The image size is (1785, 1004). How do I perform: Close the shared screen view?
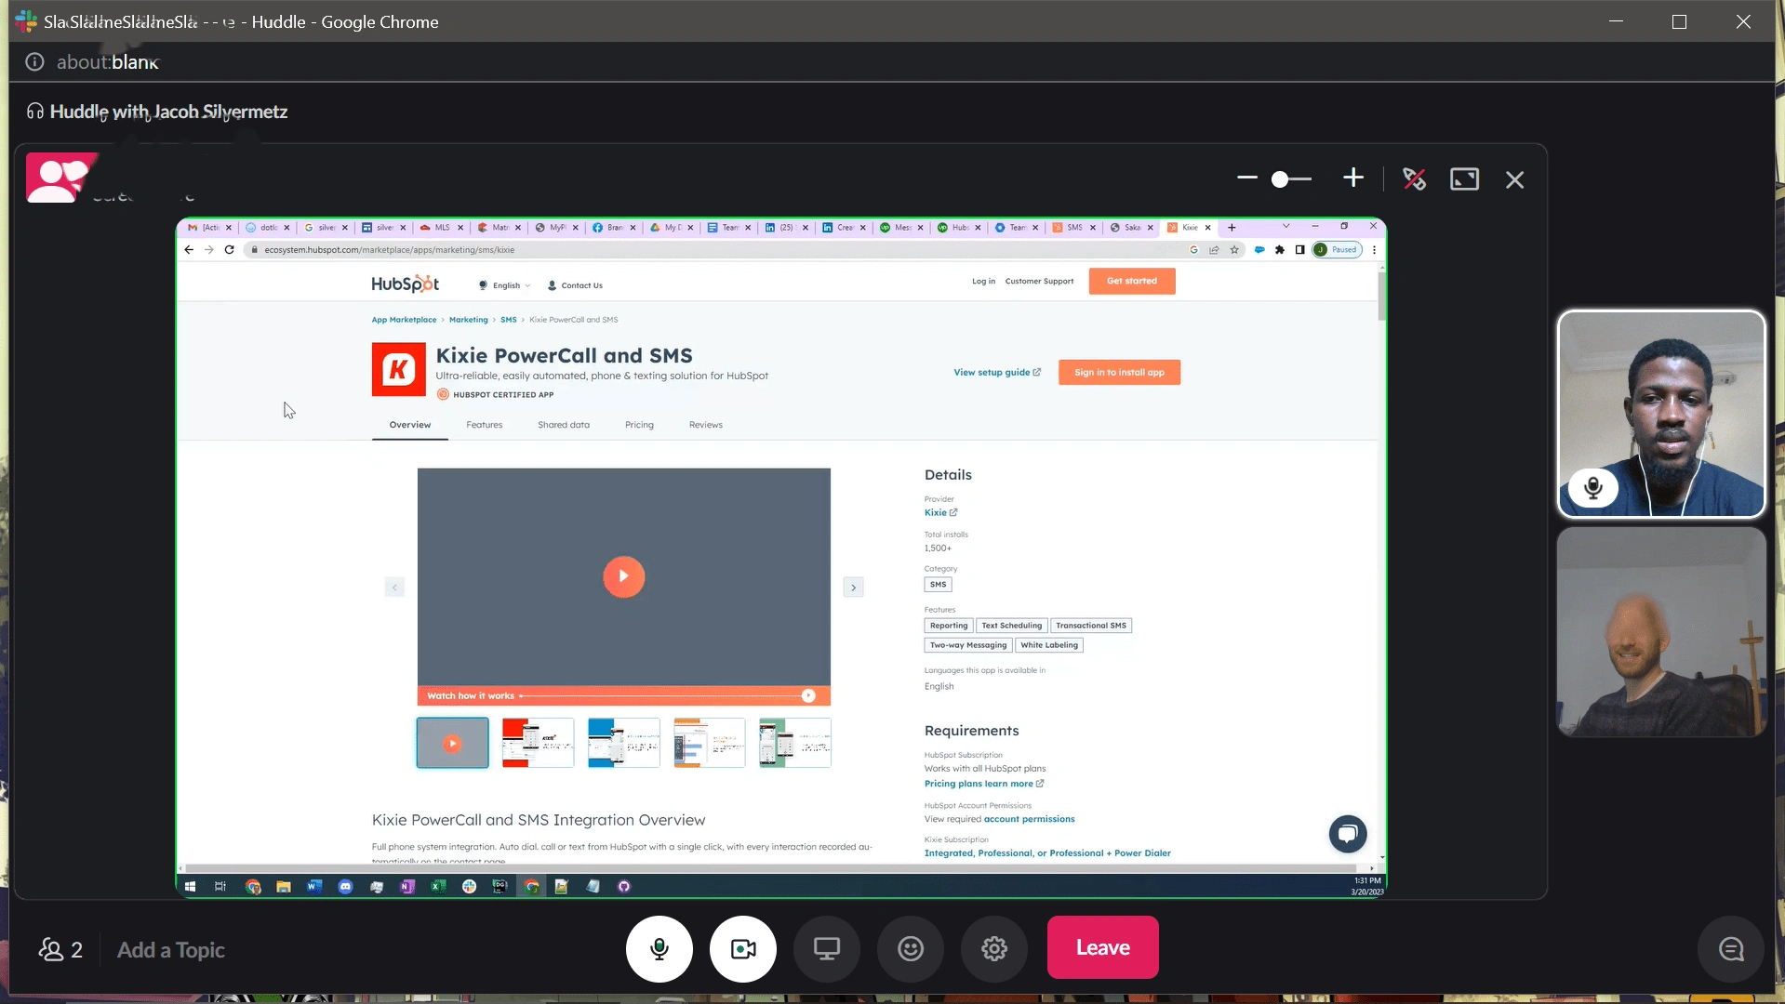1514,179
